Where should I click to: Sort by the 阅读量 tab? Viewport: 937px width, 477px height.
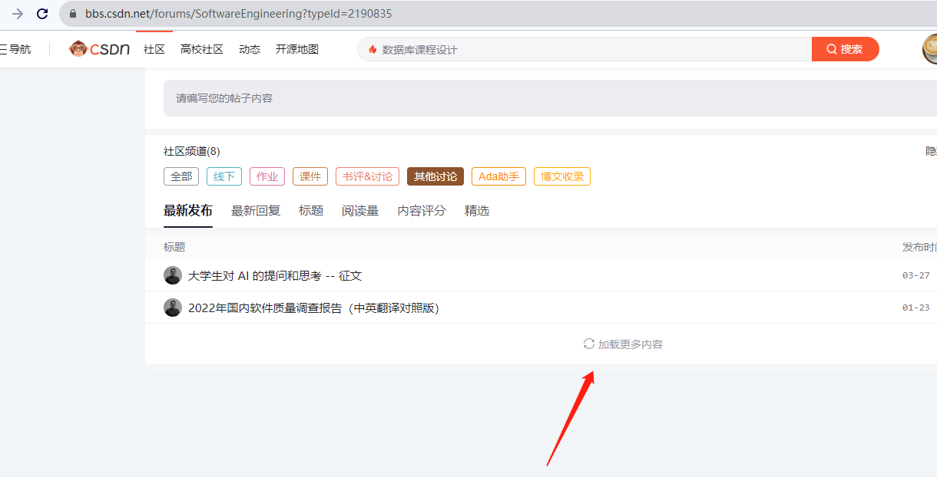(360, 210)
